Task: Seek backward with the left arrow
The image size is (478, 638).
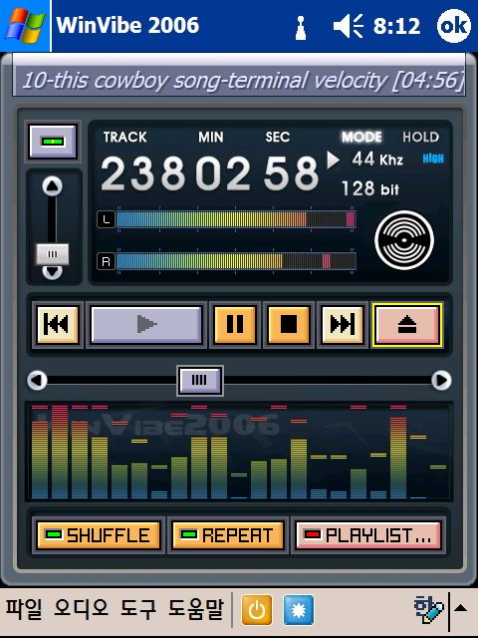Action: click(x=38, y=381)
